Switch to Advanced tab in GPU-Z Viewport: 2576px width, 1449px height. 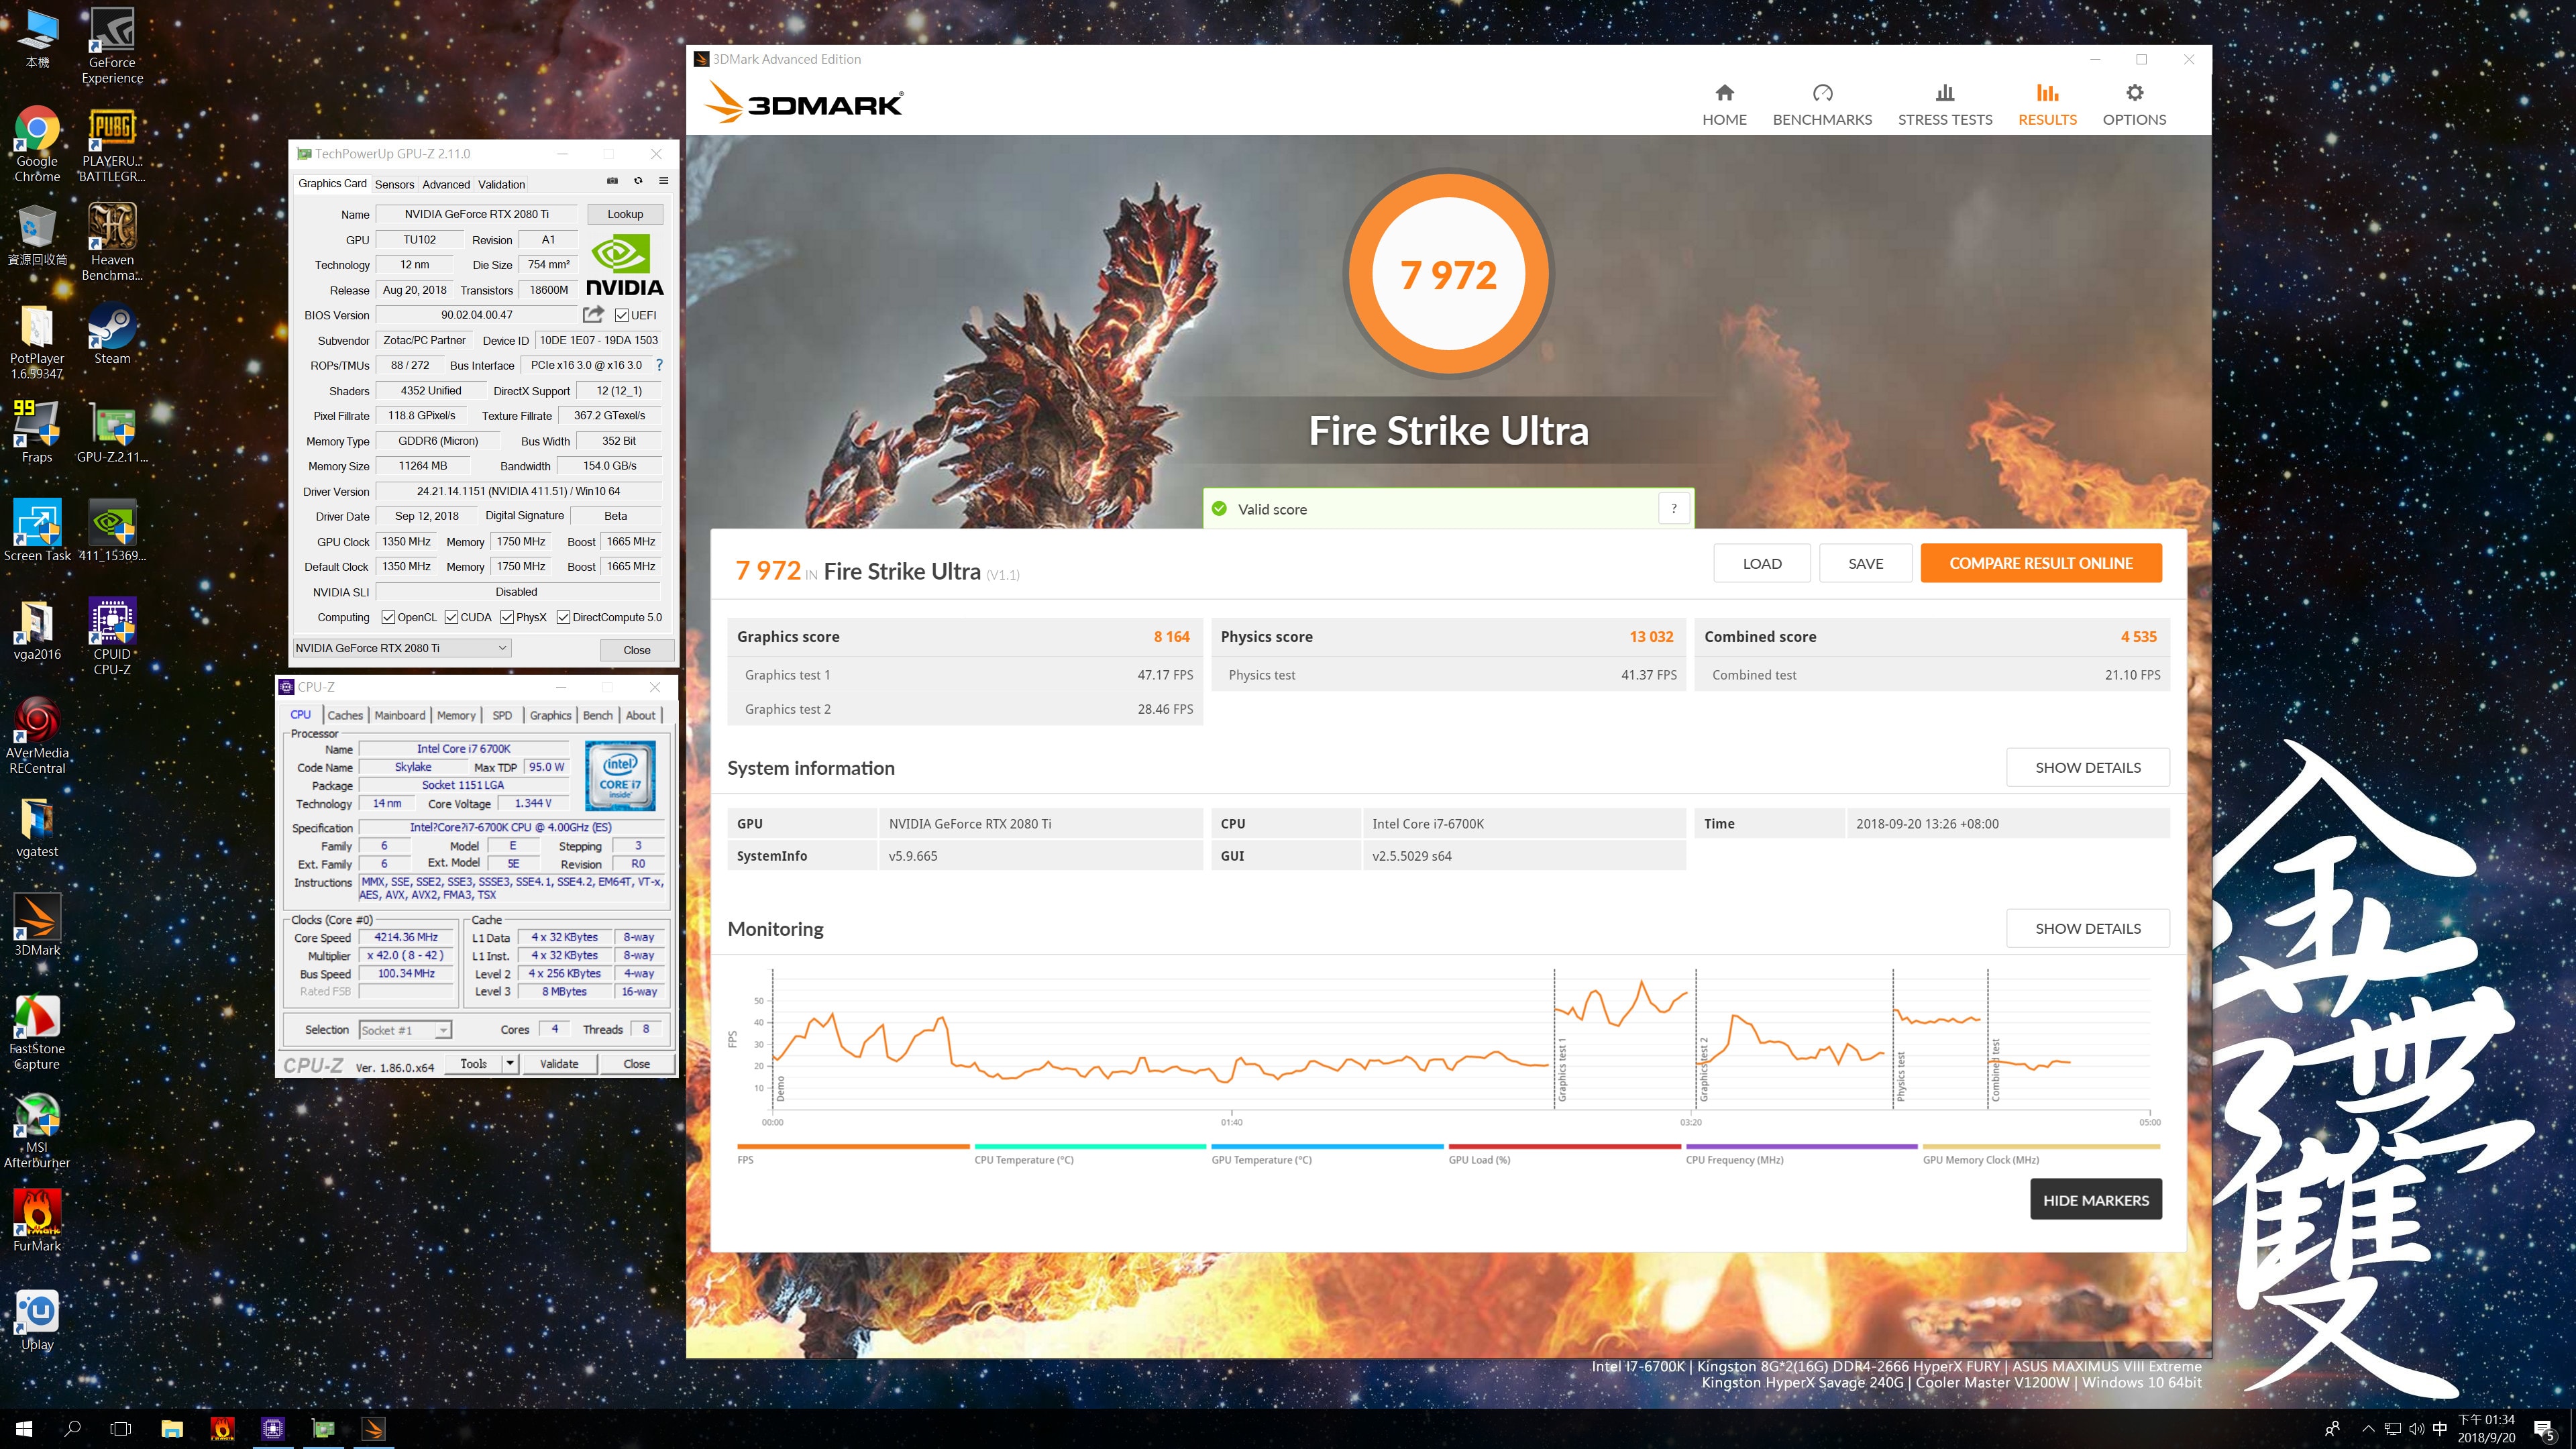[446, 184]
